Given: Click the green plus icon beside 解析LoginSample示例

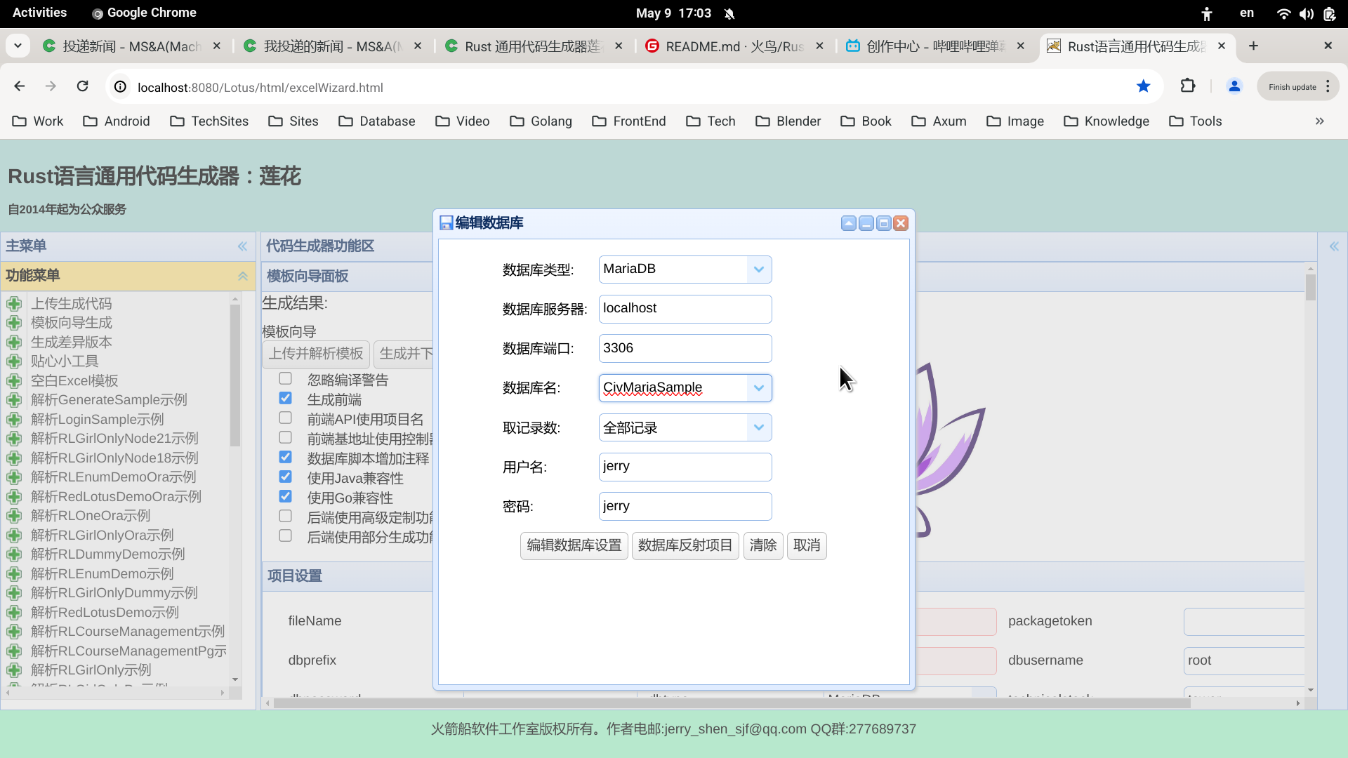Looking at the screenshot, I should click(x=15, y=419).
